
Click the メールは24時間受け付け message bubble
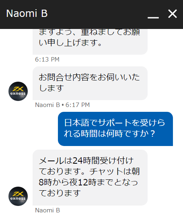coord(90,177)
